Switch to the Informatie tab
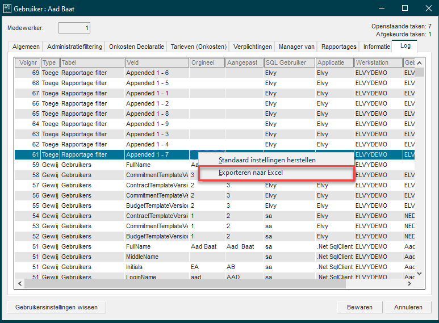The height and width of the screenshot is (323, 439). 377,47
